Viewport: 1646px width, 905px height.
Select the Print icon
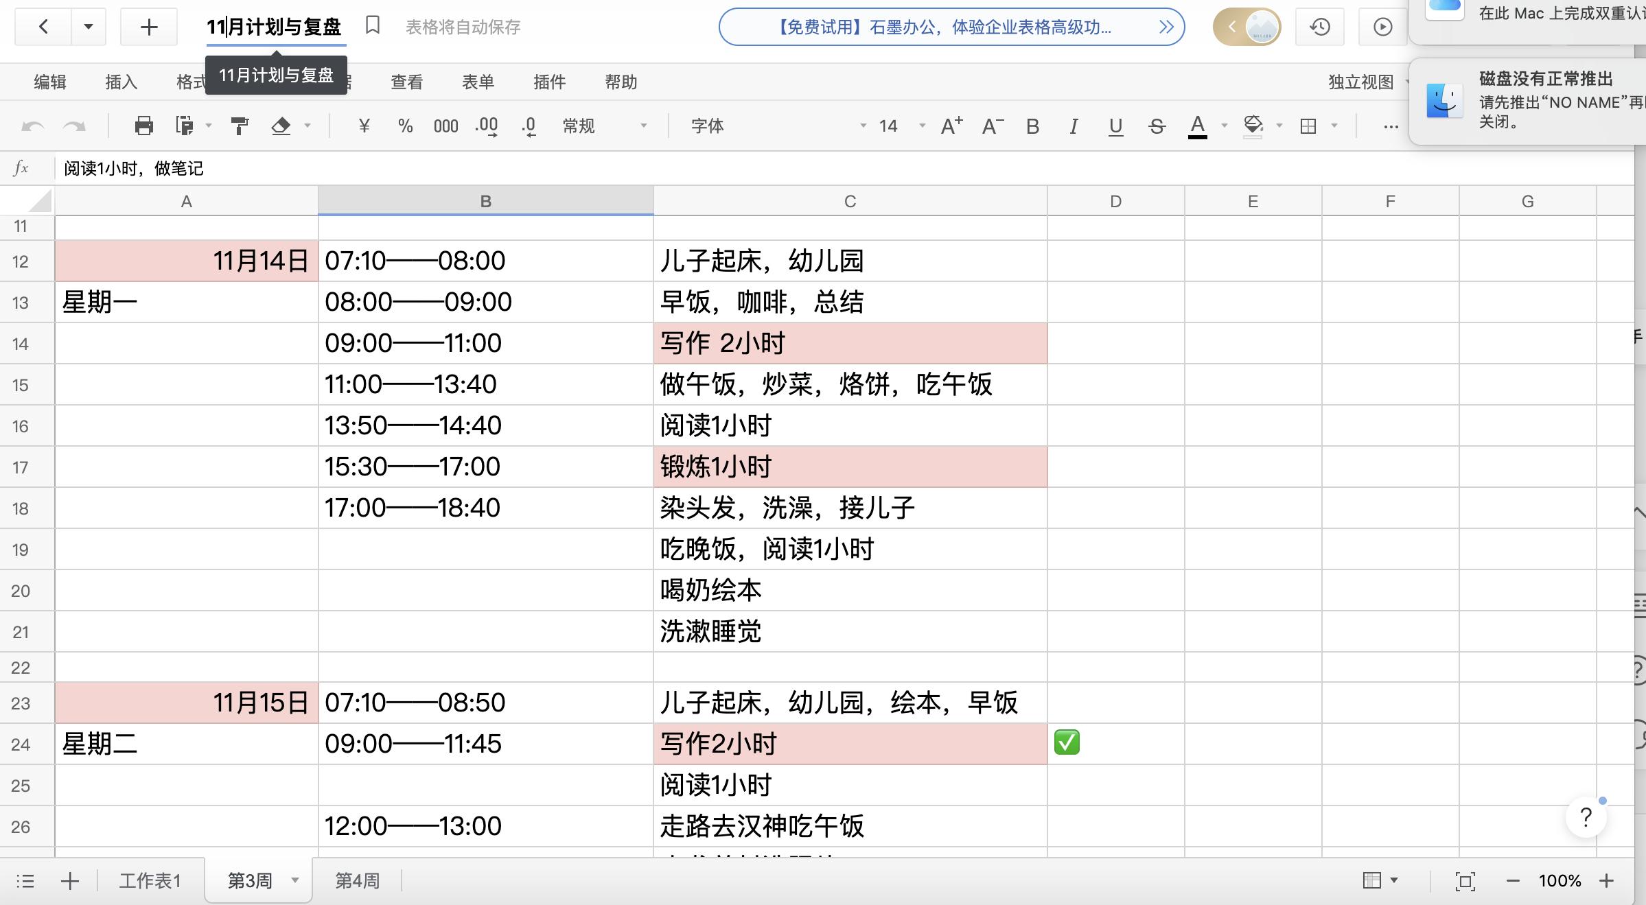click(143, 126)
